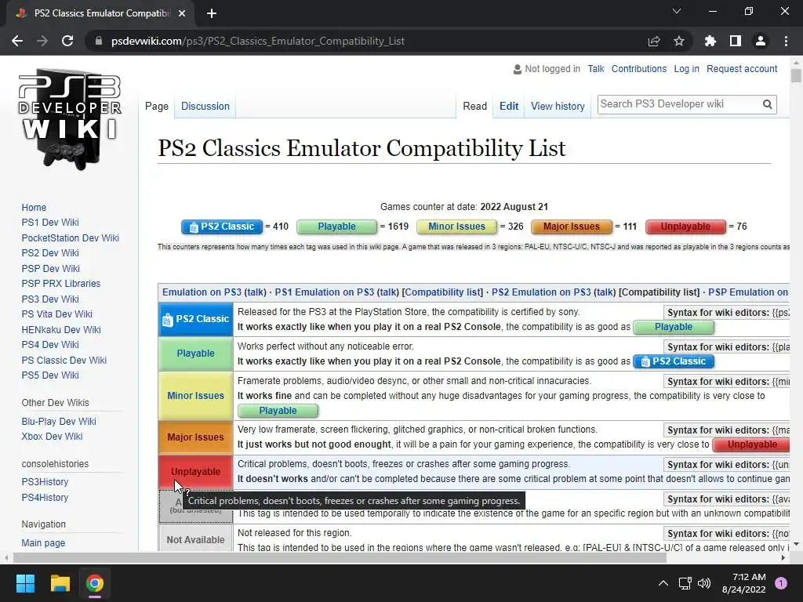Share this page via share icon
Screen dimensions: 803x602
pos(654,41)
